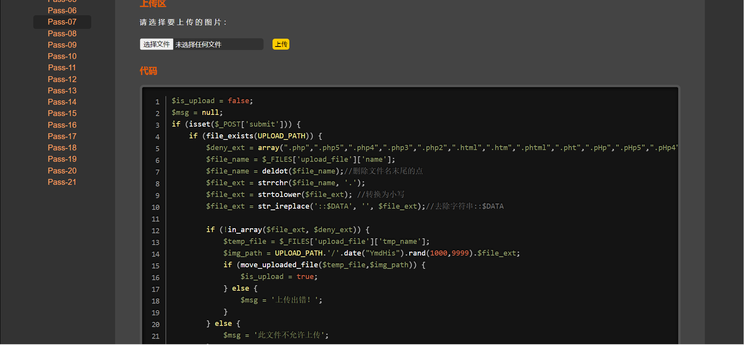Image resolution: width=744 pixels, height=345 pixels.
Task: Click the Pass-11 sidebar entry
Action: [x=62, y=68]
